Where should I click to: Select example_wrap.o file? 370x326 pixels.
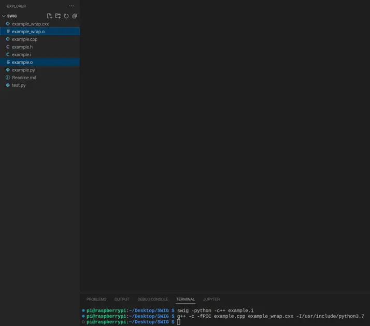coord(40,32)
